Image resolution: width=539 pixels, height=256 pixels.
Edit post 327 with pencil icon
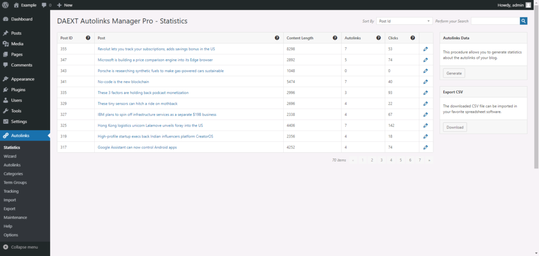click(x=425, y=114)
